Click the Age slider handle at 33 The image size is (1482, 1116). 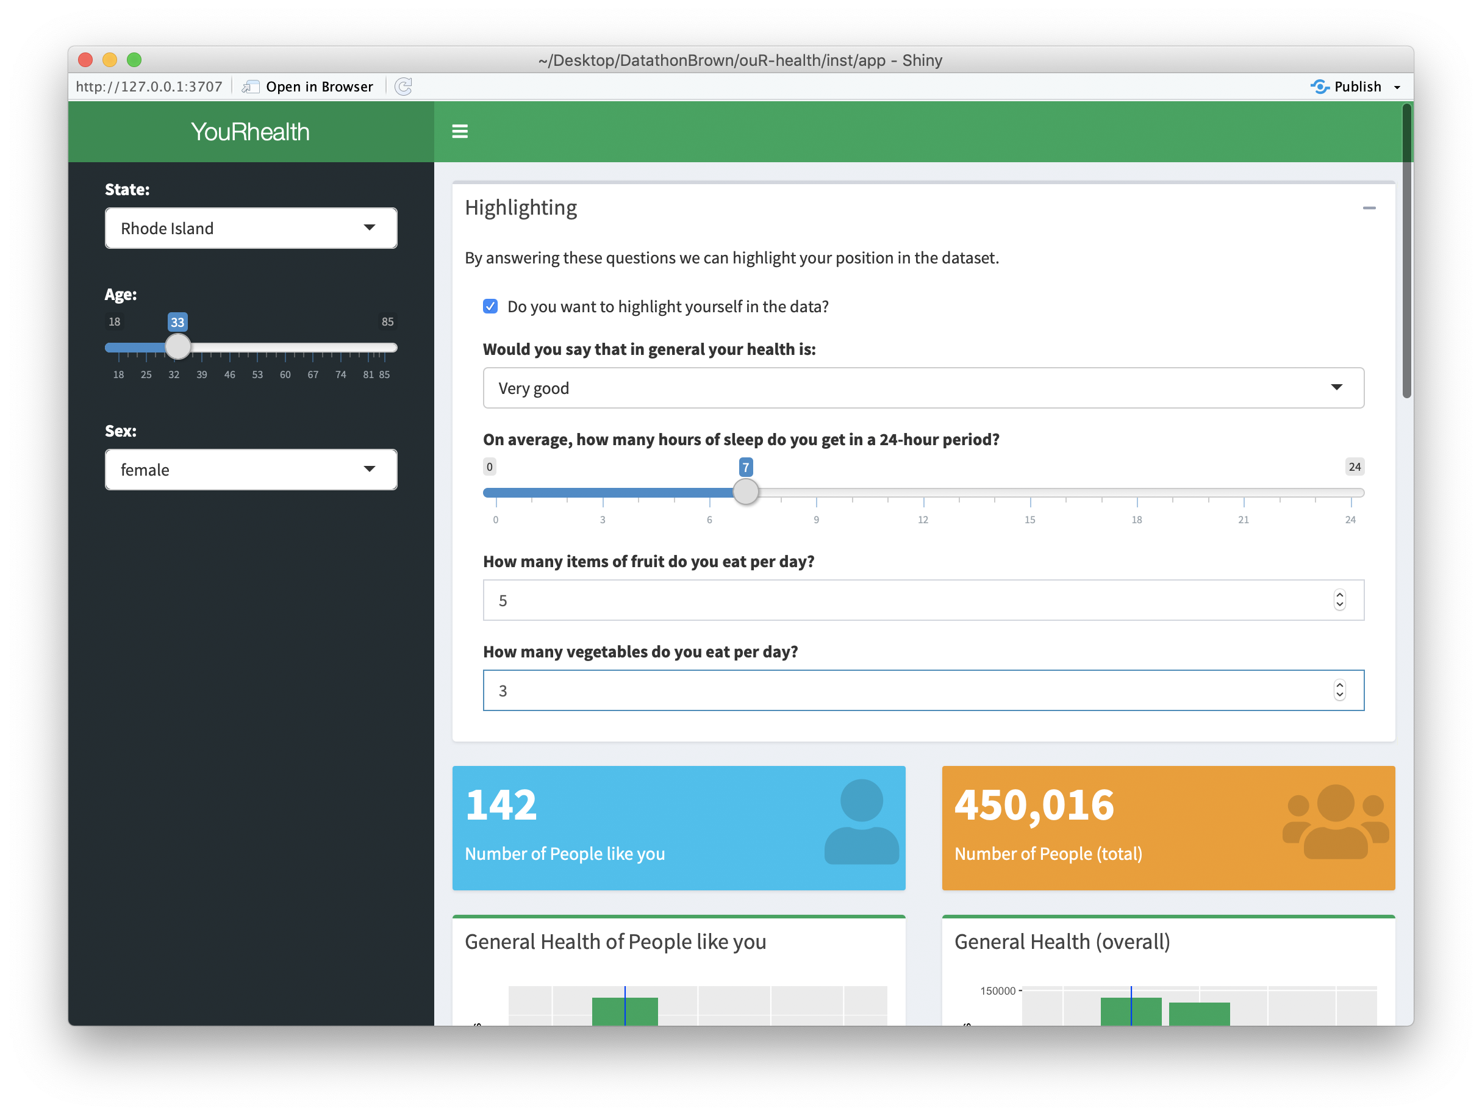pyautogui.click(x=177, y=347)
